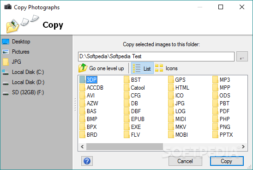Image resolution: width=253 pixels, height=170 pixels.
Task: Open Local Disk (D:) in the sidebar
Action: coord(23,82)
